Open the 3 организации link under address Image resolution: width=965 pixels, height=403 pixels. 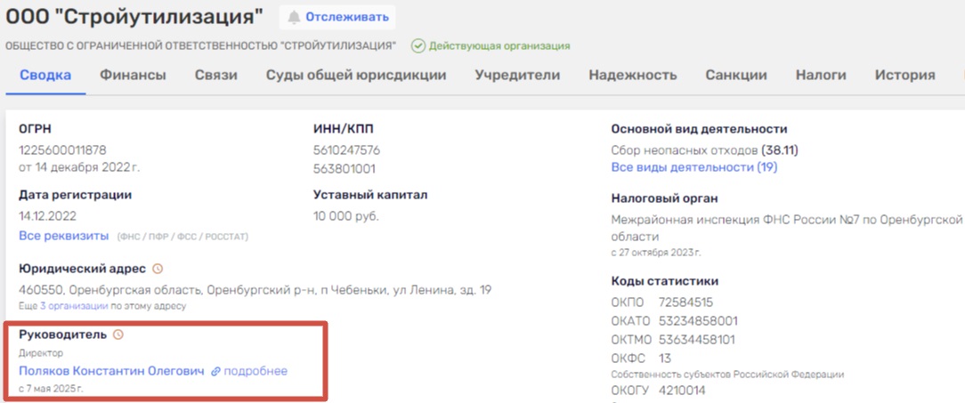tap(73, 306)
